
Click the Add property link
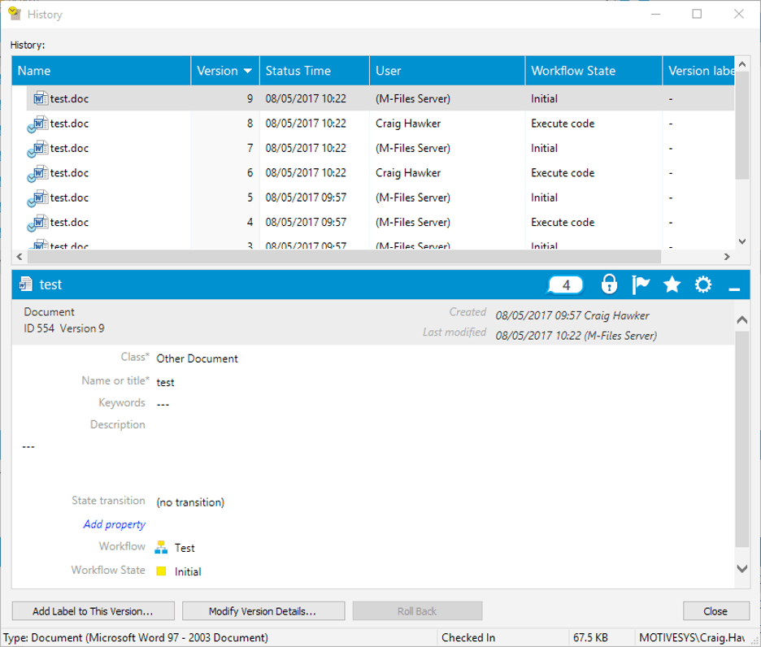tap(114, 523)
